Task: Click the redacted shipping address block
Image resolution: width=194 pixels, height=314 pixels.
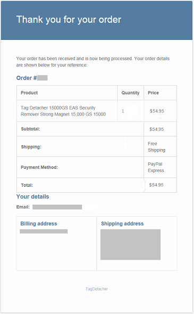Action: [x=130, y=244]
